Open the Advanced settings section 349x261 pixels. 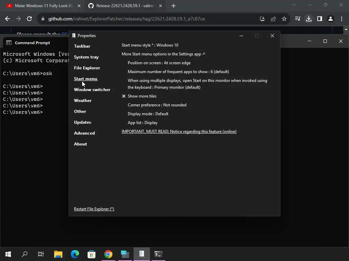point(84,133)
